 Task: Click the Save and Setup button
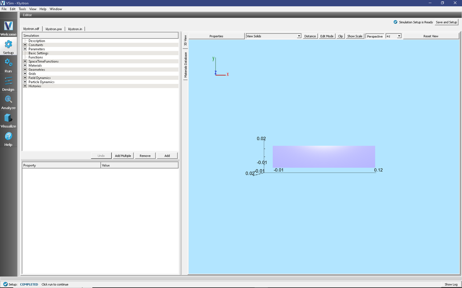coord(446,22)
